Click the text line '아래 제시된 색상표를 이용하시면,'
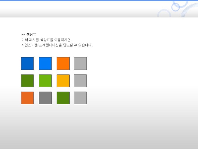 point(47,40)
